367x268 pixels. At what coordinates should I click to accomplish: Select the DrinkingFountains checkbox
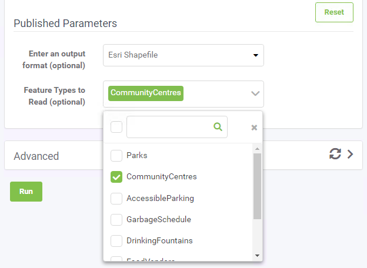click(x=116, y=241)
